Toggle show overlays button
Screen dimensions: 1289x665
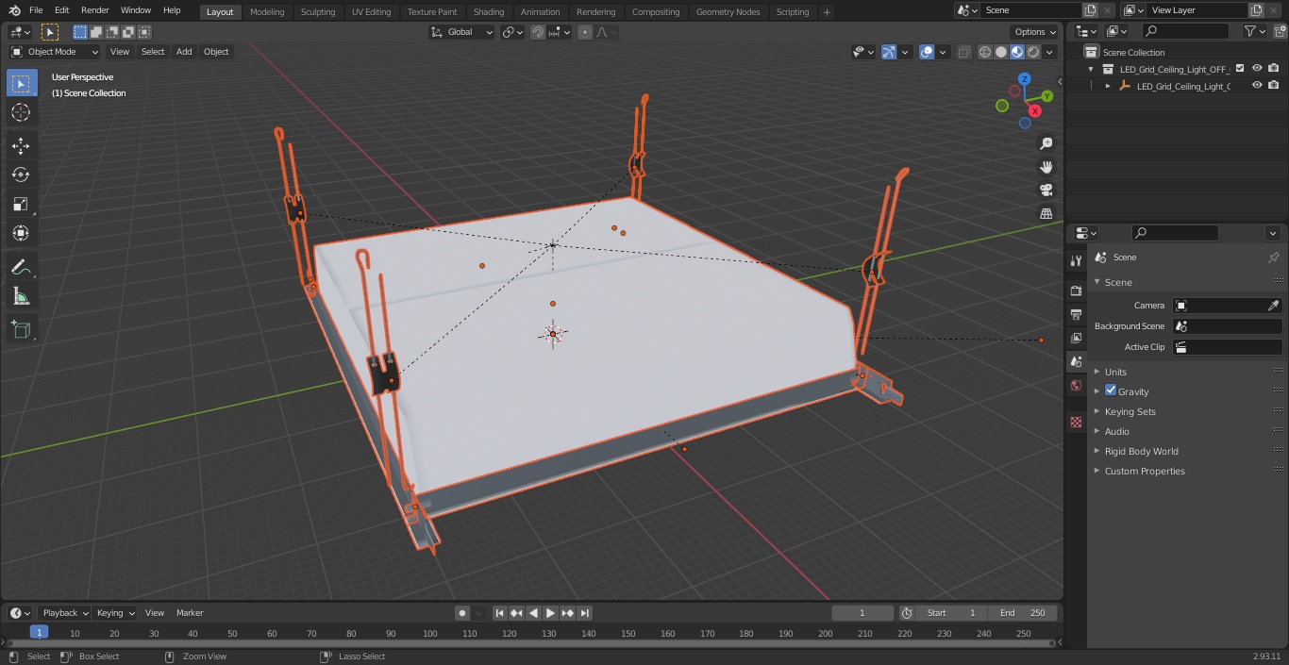click(927, 52)
